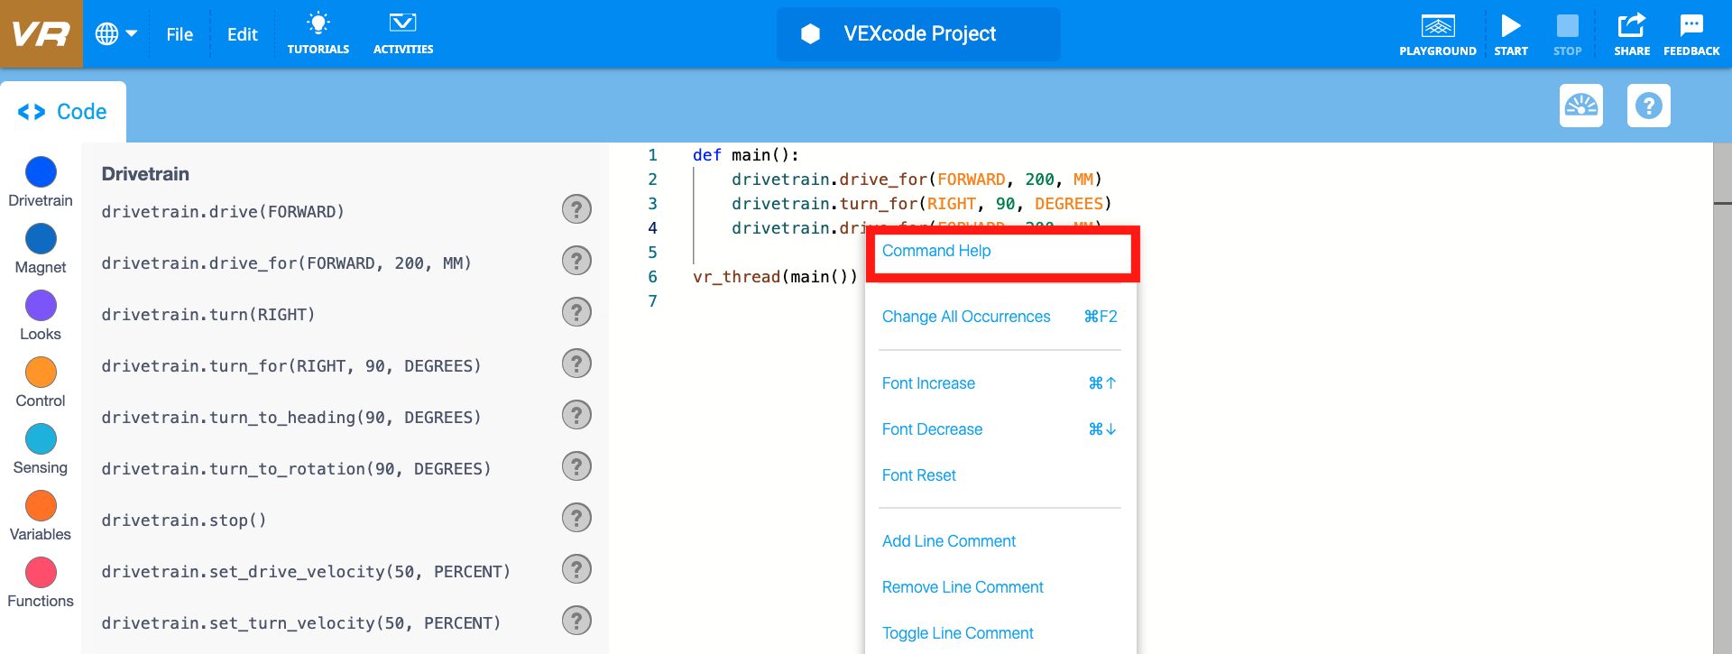Image resolution: width=1732 pixels, height=654 pixels.
Task: Open help for drivetrain.stop() command
Action: tap(576, 518)
